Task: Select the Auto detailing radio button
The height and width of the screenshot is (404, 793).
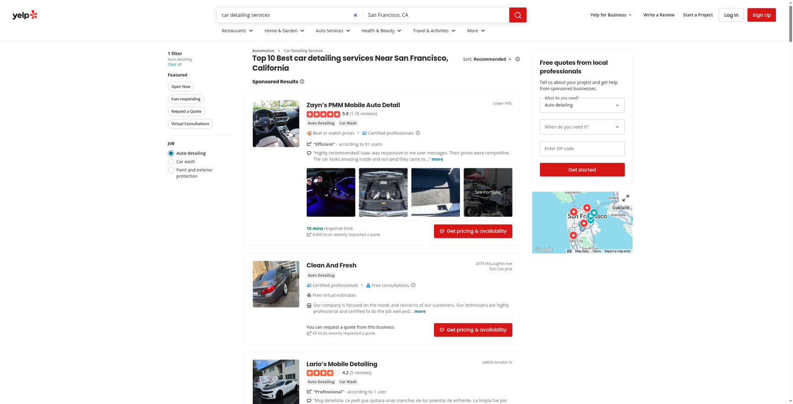Action: [x=171, y=153]
